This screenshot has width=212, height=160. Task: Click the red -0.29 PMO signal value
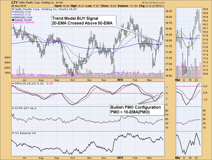click(49, 83)
